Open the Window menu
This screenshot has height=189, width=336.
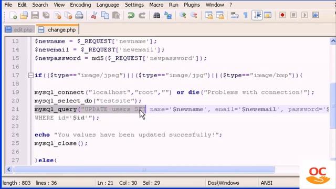click(215, 5)
